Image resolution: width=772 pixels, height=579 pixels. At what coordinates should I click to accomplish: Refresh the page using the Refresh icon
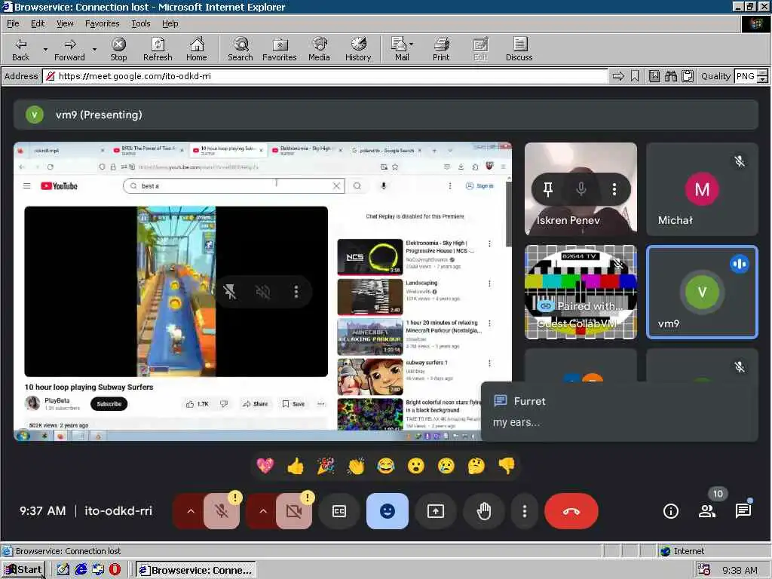158,49
